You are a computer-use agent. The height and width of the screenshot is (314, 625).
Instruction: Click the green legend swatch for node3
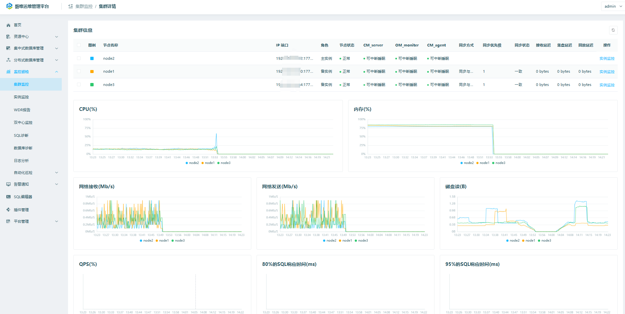92,85
